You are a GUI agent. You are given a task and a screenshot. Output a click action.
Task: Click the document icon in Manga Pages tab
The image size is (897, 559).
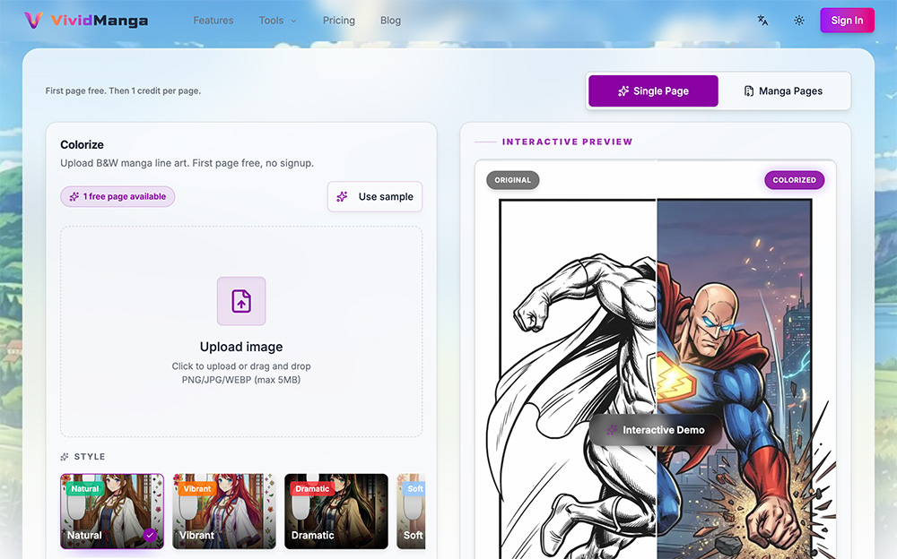pos(749,90)
